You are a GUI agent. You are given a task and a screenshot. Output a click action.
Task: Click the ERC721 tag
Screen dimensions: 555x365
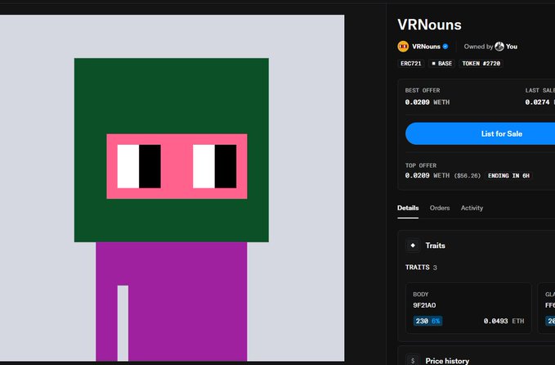pyautogui.click(x=411, y=64)
